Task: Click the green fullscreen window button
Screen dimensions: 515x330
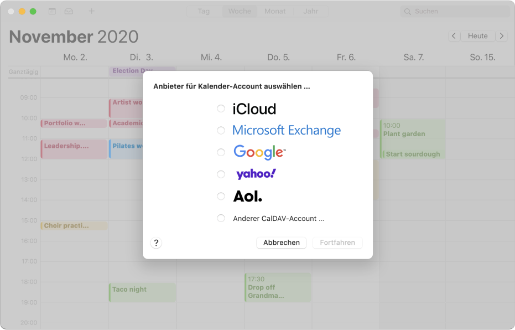Action: pos(33,12)
